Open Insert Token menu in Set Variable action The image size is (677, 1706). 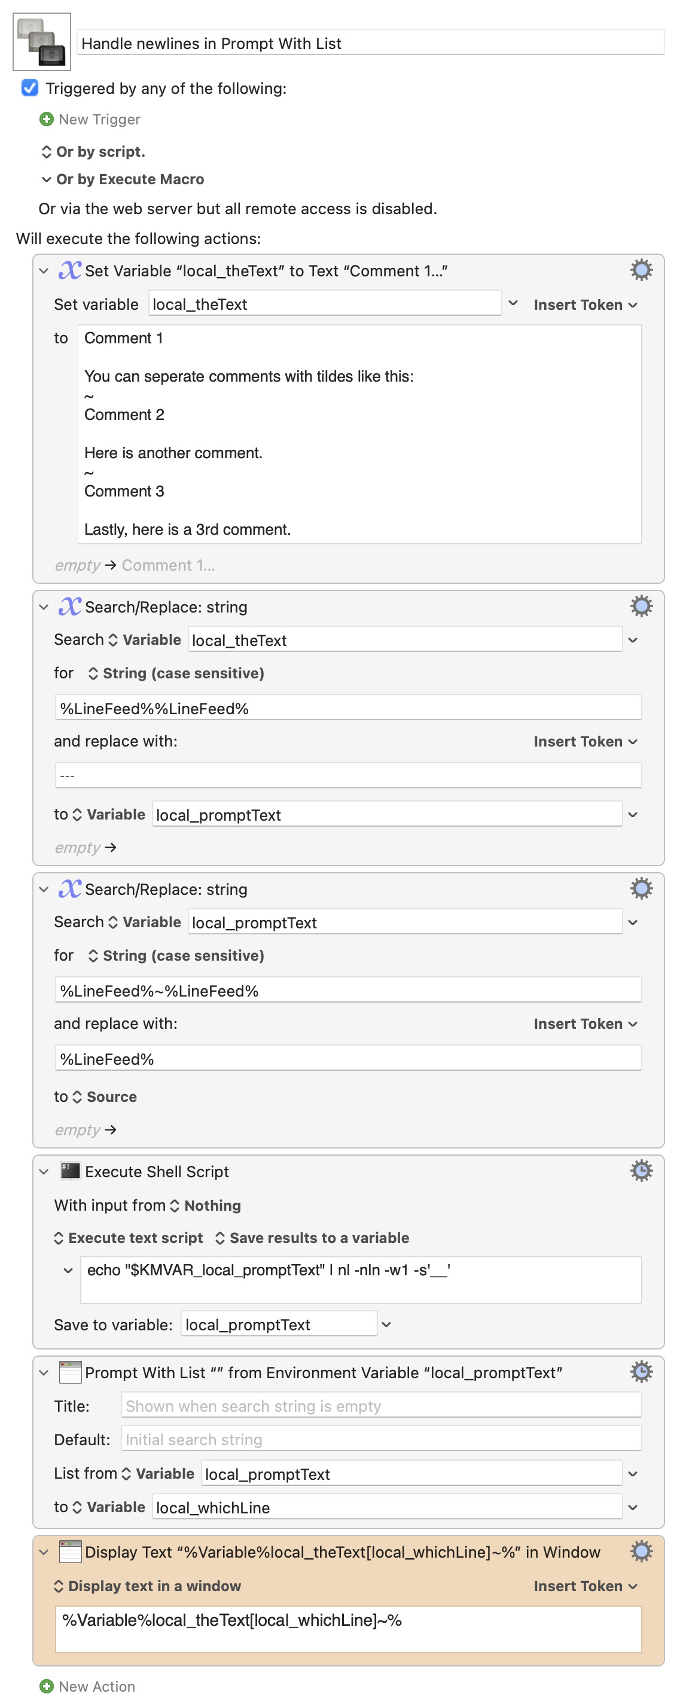(585, 304)
